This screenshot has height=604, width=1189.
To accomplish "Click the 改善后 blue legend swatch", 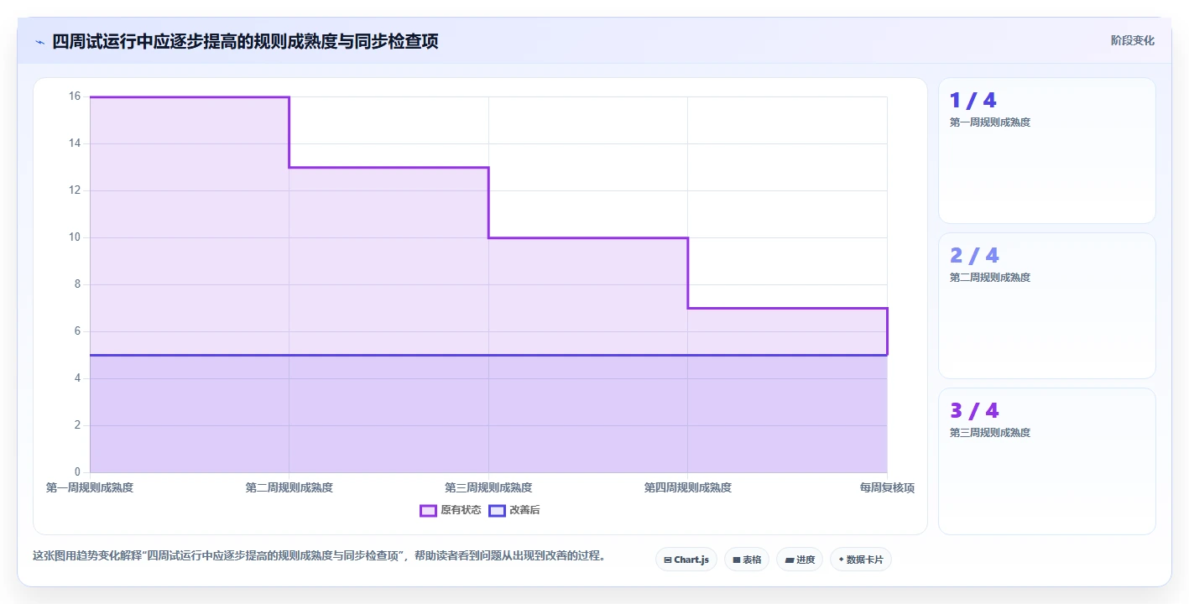I will click(x=497, y=510).
